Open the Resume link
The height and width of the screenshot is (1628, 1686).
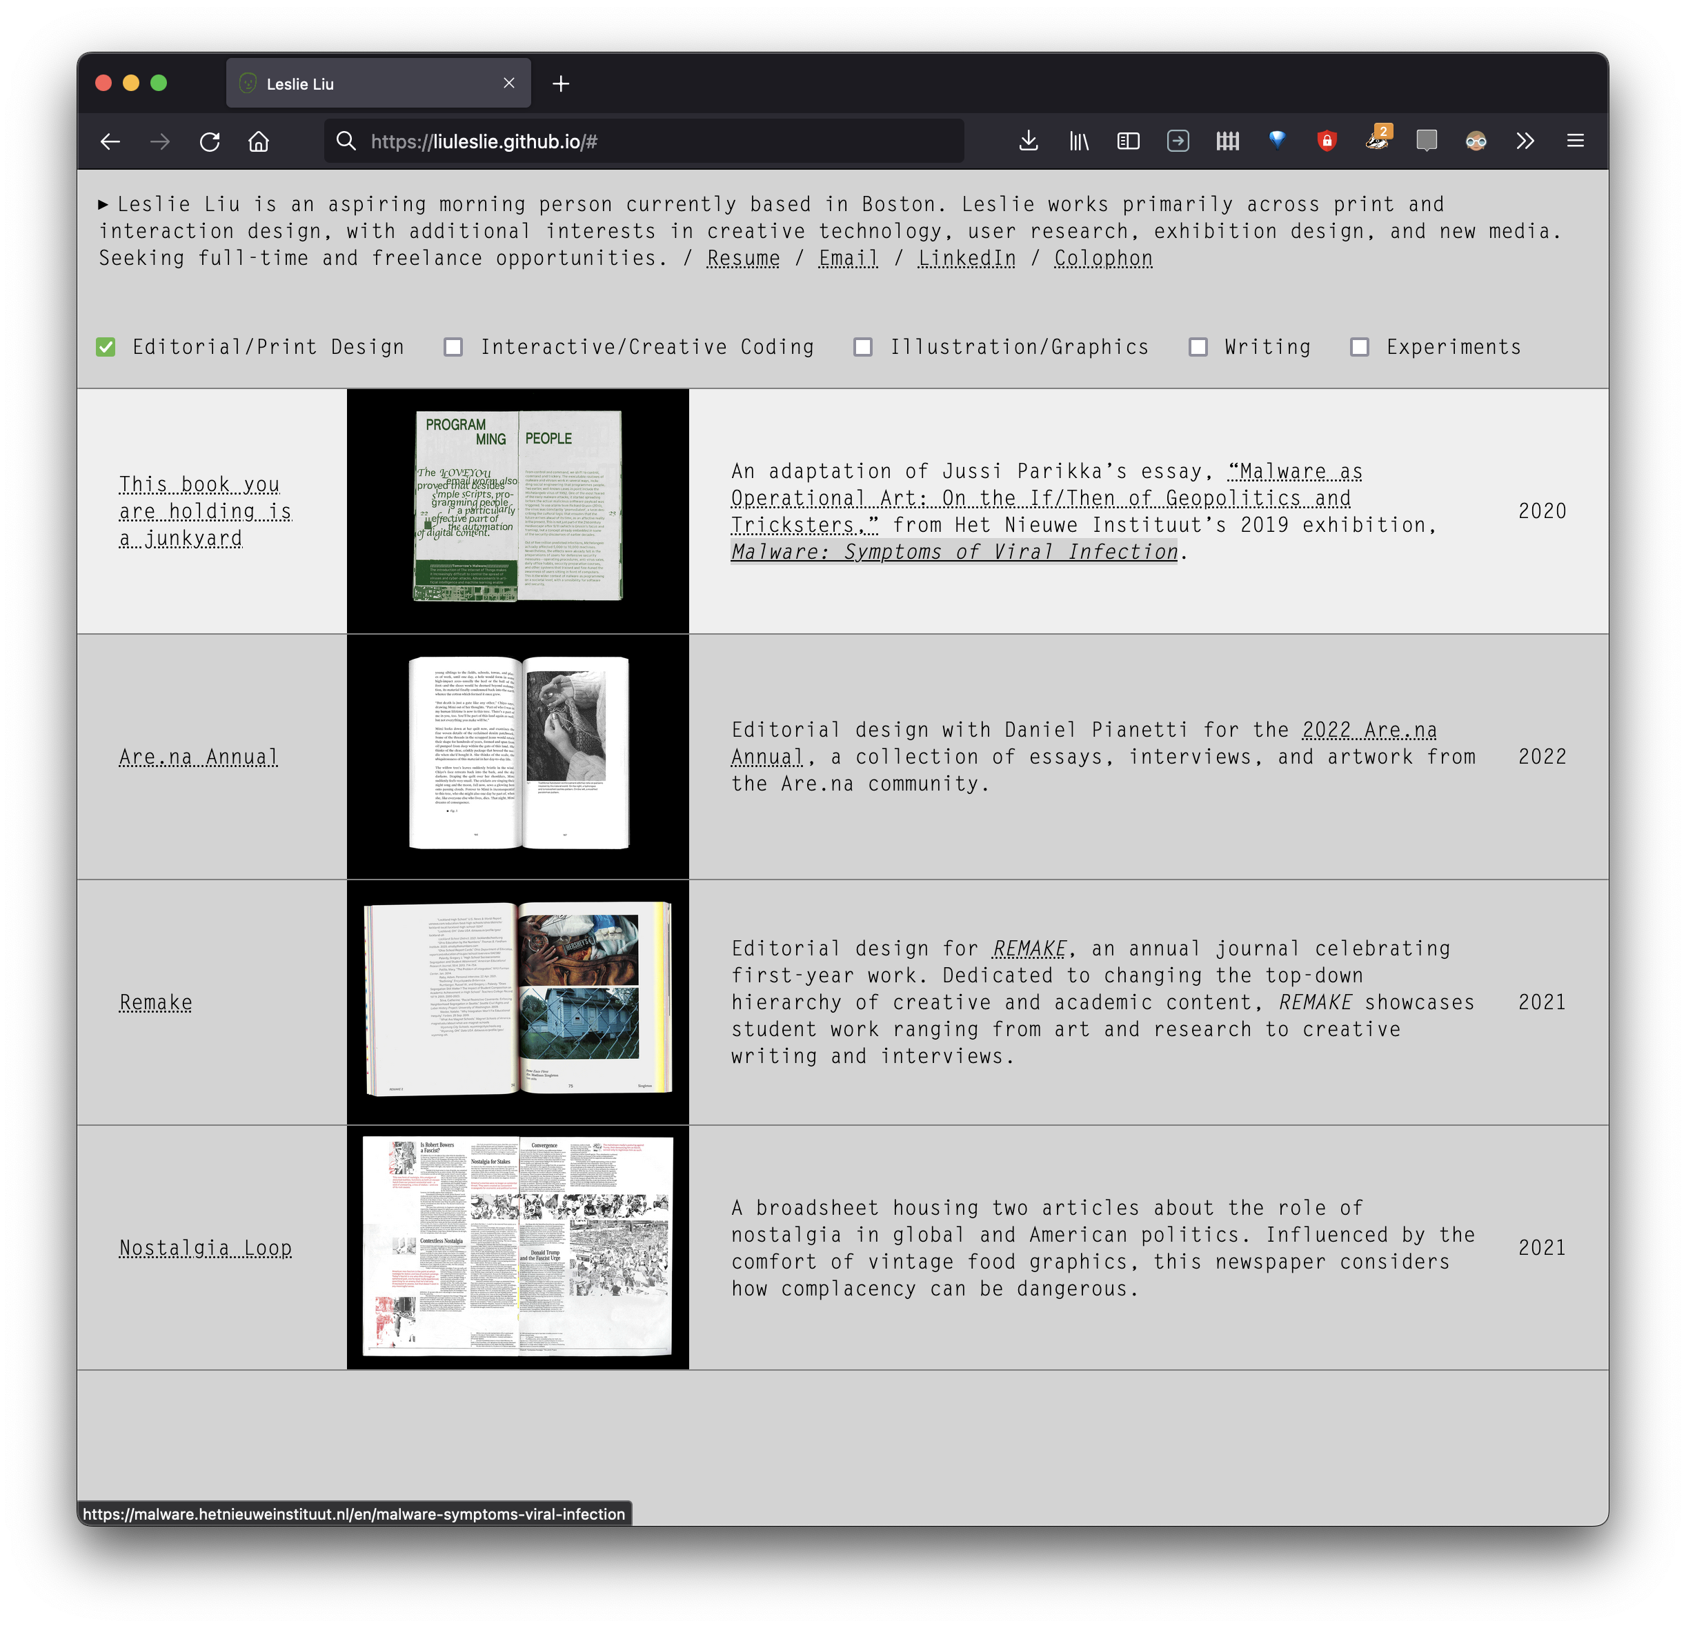(x=743, y=259)
